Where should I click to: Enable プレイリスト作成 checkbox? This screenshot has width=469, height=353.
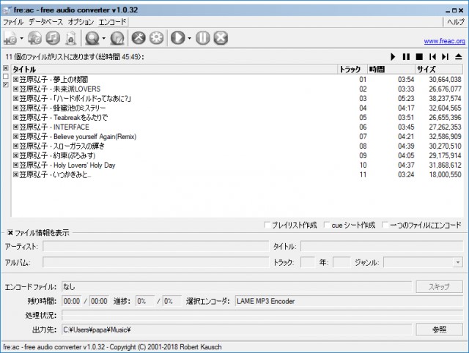[x=267, y=225]
